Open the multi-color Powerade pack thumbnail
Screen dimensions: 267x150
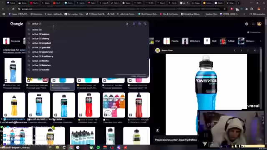click(x=114, y=105)
